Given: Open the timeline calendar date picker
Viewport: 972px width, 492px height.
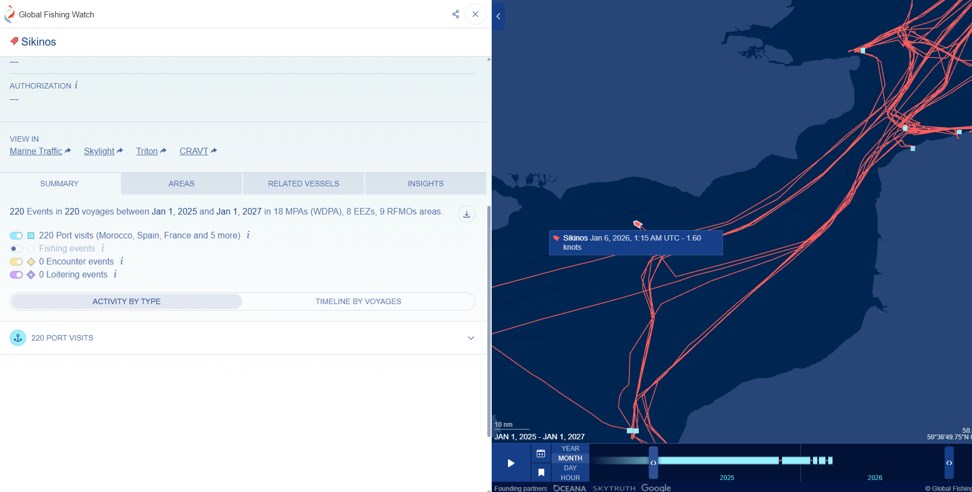Looking at the screenshot, I should 541,453.
